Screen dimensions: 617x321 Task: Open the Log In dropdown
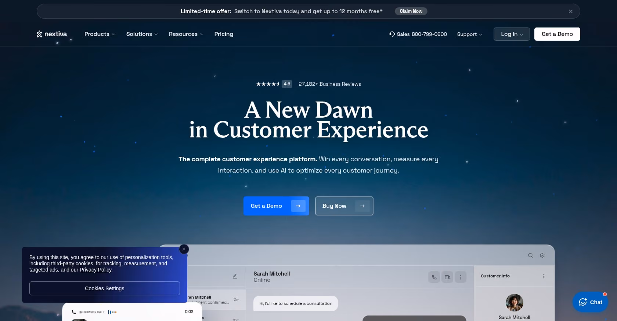coord(512,34)
